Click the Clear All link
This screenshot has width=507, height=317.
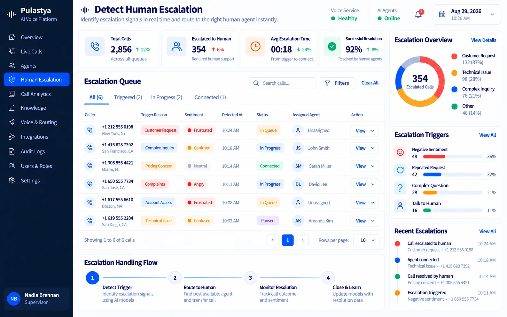(x=370, y=83)
